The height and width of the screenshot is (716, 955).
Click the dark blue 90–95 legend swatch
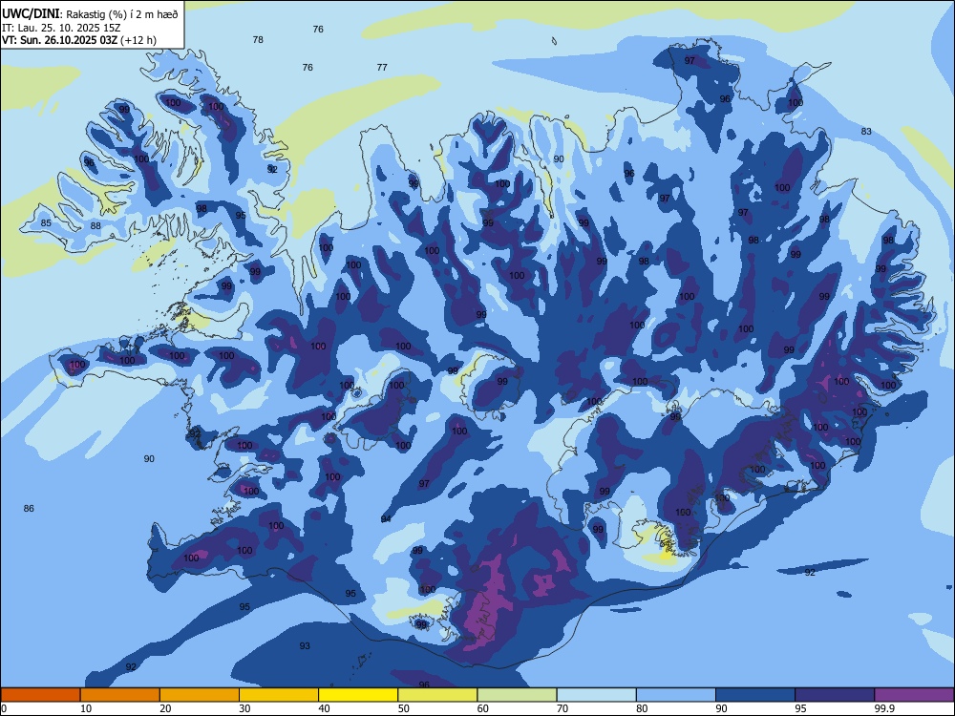[755, 695]
